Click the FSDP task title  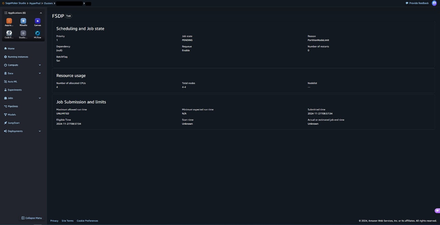point(58,16)
